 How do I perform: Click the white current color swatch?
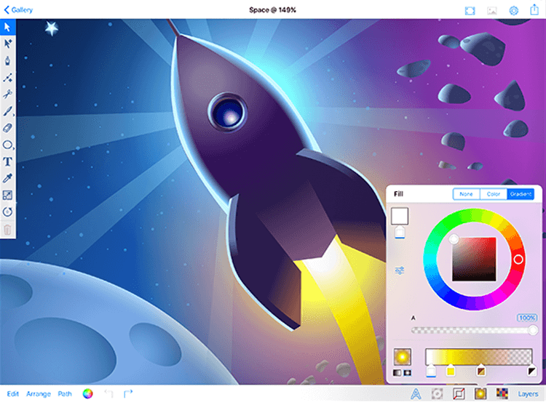pos(400,216)
